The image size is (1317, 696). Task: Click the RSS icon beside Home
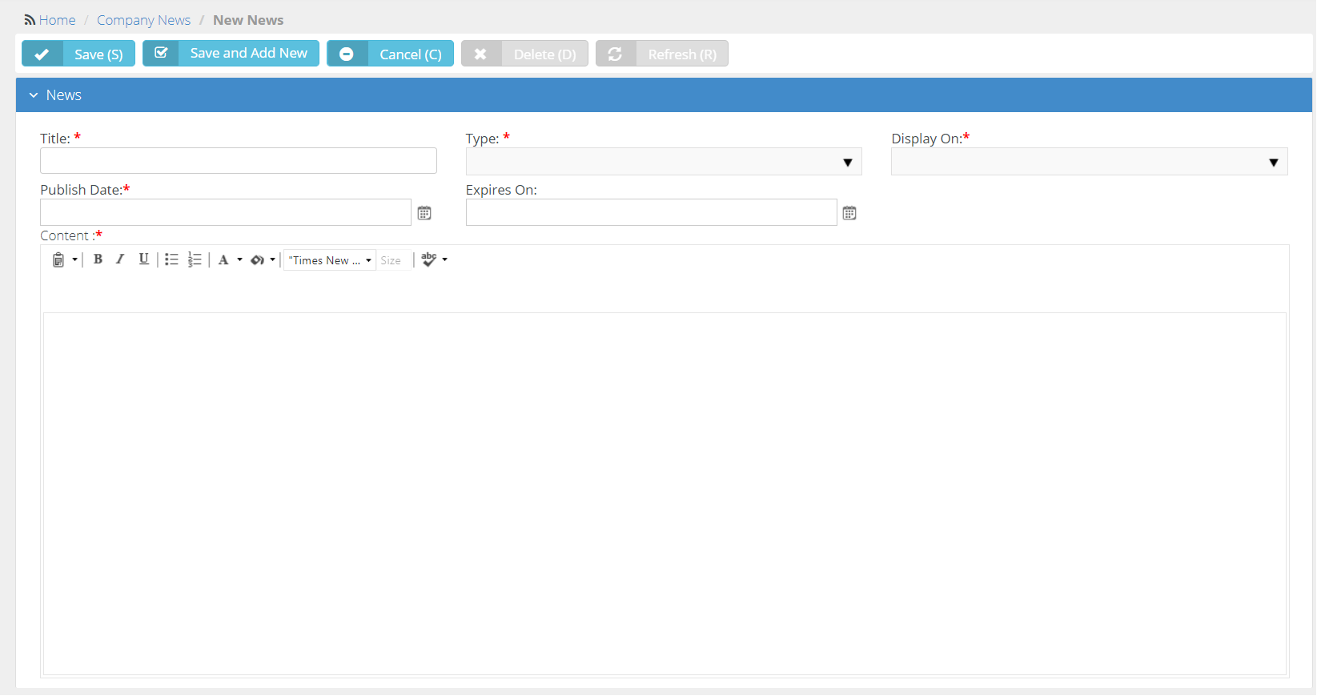(x=30, y=20)
